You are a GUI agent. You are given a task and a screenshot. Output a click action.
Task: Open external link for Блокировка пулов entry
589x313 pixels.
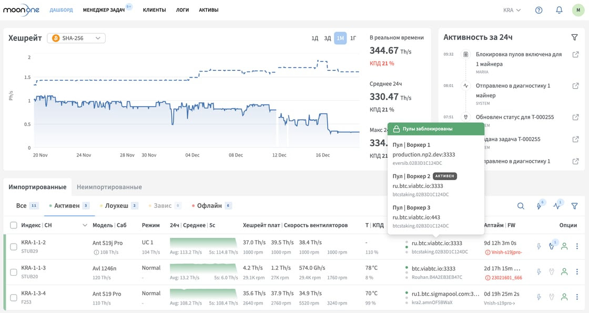point(575,55)
